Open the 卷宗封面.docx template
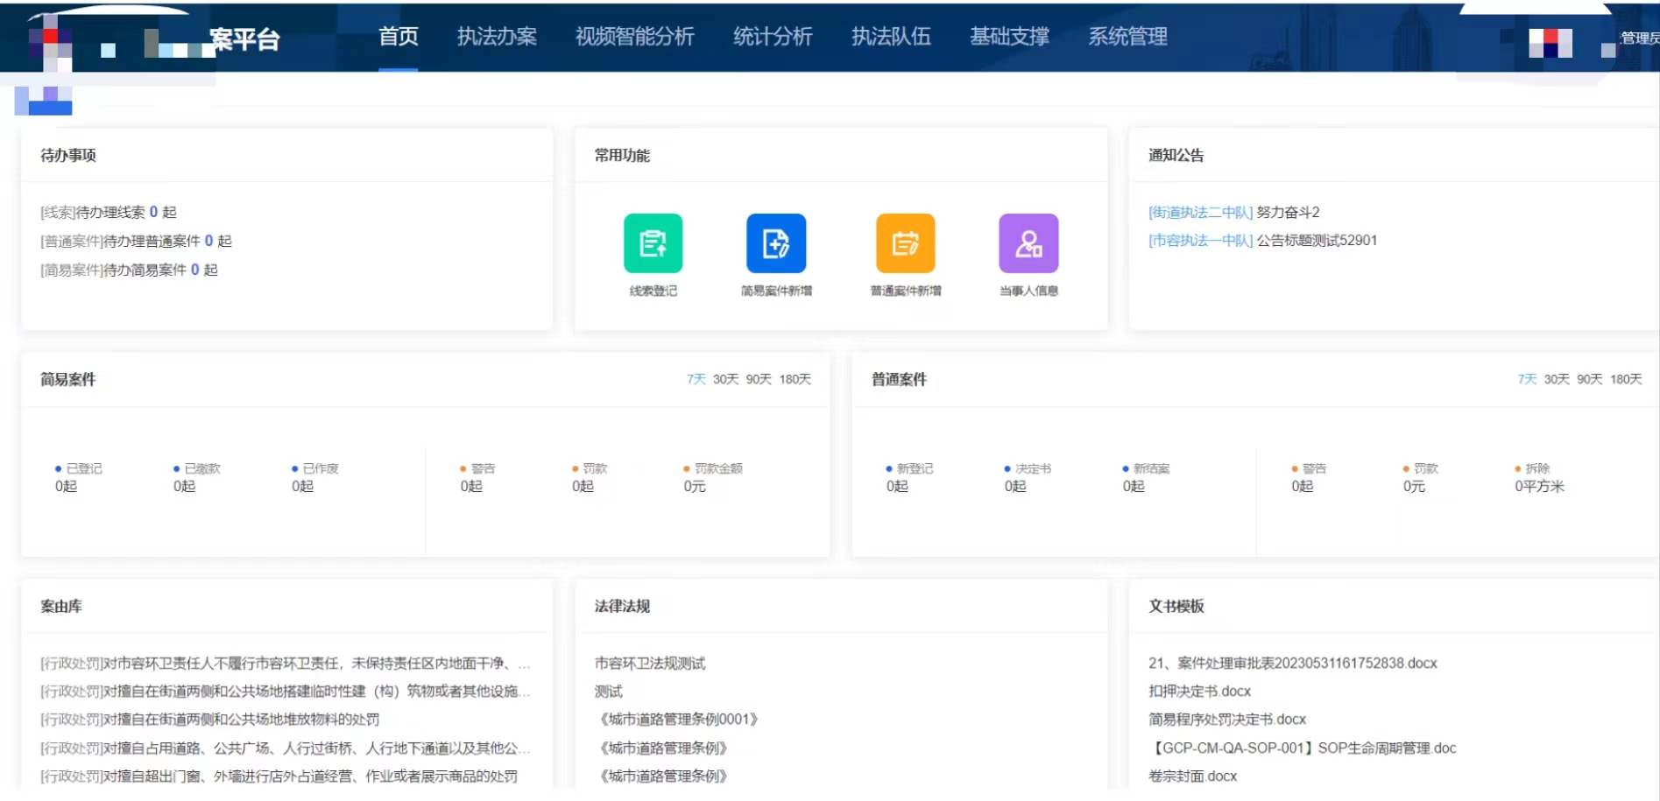This screenshot has height=801, width=1660. click(1193, 776)
